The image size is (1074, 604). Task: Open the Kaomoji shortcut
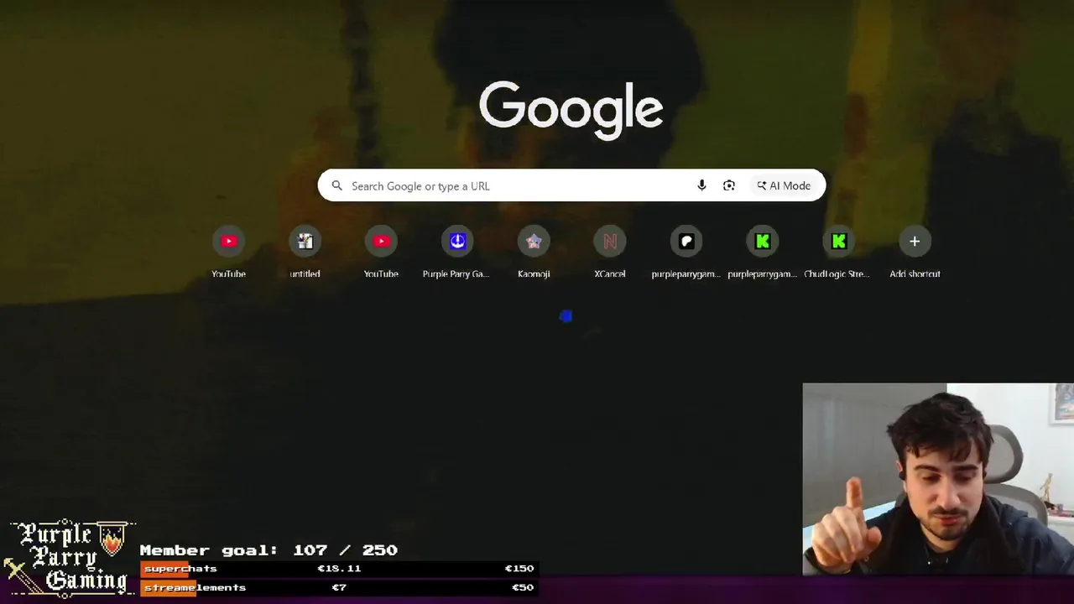coord(534,252)
